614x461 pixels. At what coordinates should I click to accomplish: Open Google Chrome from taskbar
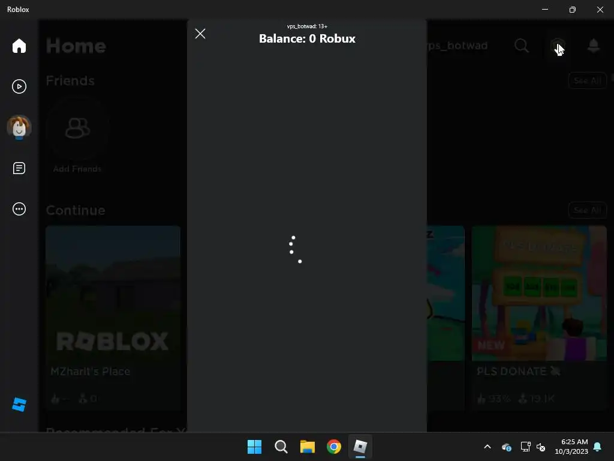pos(333,447)
